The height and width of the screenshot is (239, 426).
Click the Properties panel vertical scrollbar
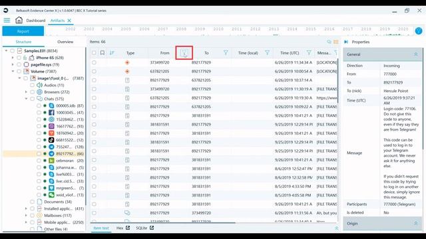click(423, 99)
